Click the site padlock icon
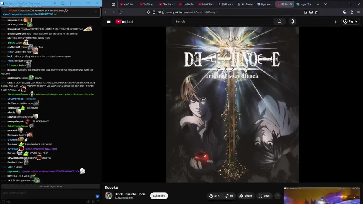This screenshot has height=204, width=363. (x=154, y=12)
